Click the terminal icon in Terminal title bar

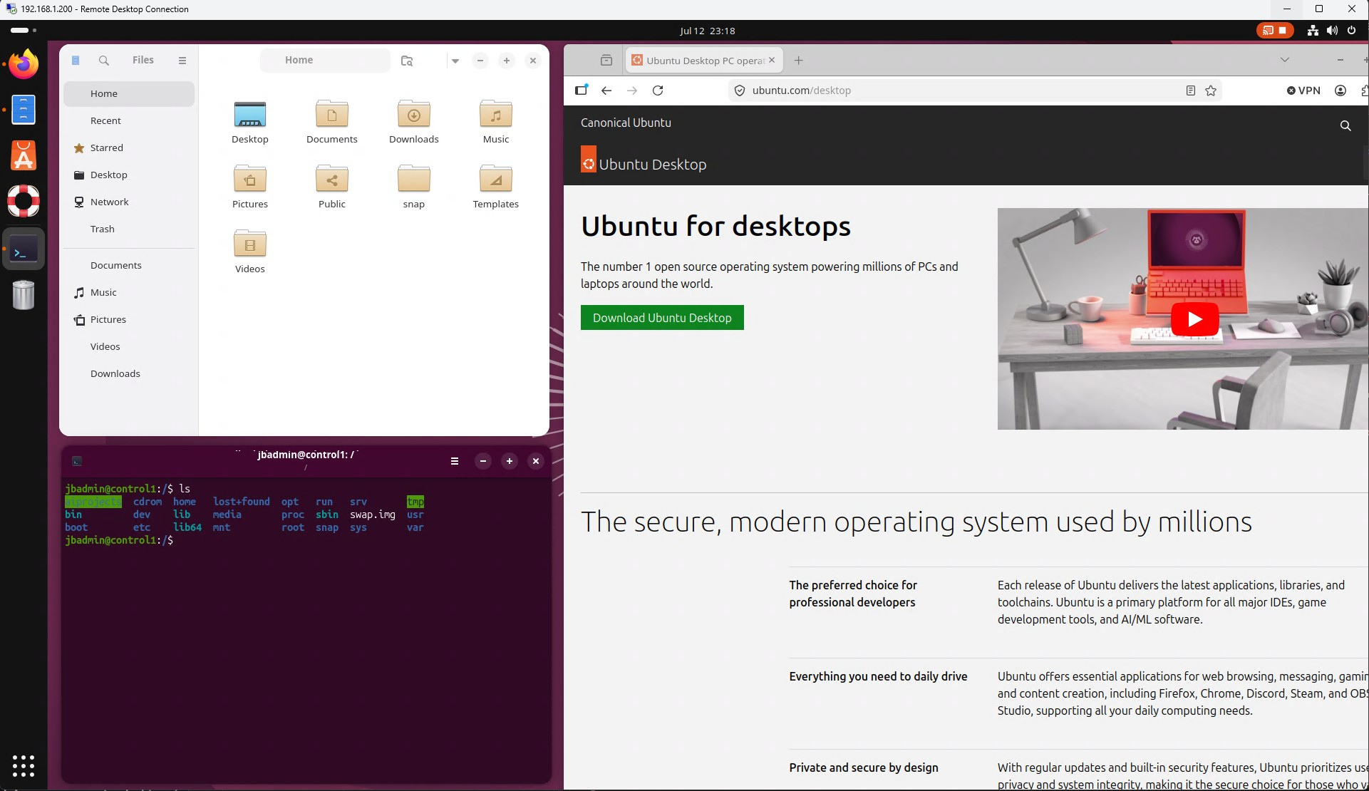(77, 461)
